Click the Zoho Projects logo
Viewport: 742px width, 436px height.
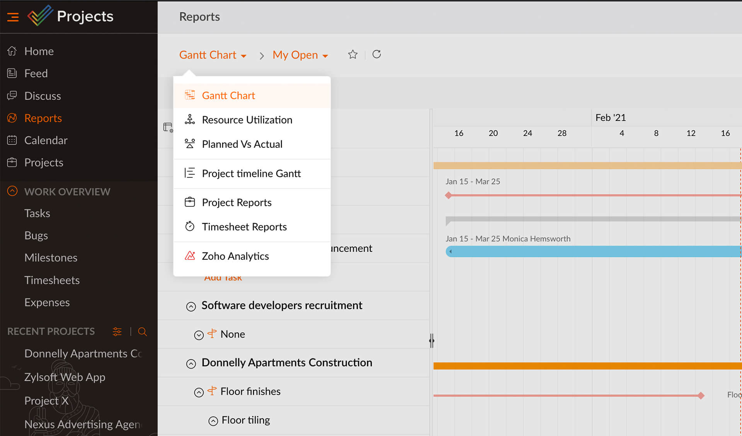tap(40, 16)
